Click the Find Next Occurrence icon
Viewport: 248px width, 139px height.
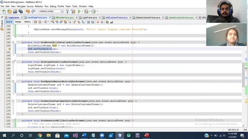[x=61, y=22]
